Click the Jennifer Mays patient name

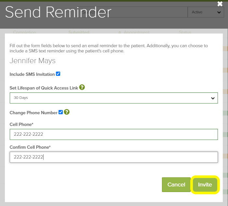tap(33, 61)
